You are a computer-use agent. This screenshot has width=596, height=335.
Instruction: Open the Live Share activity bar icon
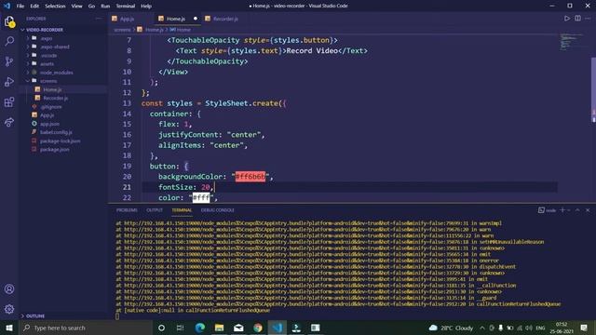pos(9,122)
